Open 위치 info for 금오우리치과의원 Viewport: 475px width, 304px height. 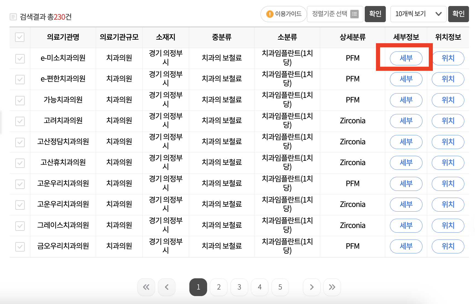[448, 246]
